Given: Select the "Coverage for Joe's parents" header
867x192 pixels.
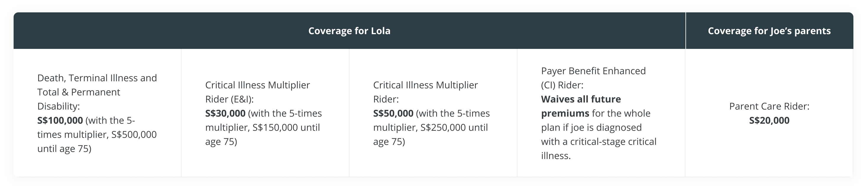Looking at the screenshot, I should pos(769,31).
